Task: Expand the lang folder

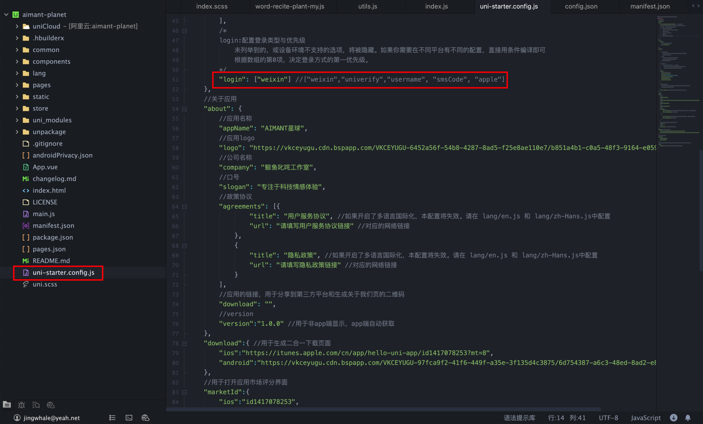Action: tap(17, 73)
